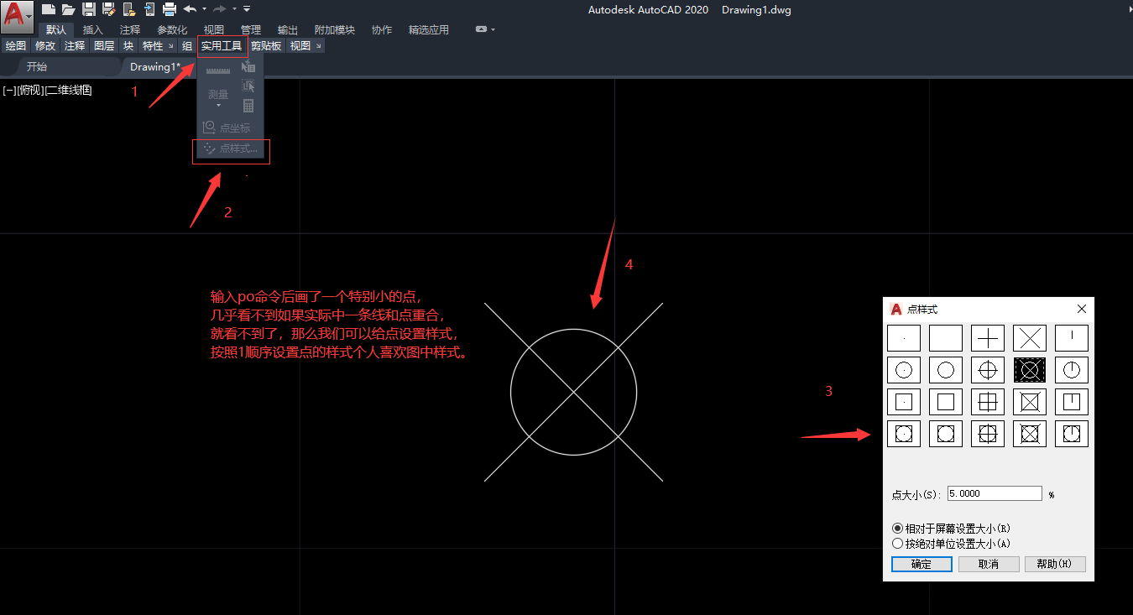Expand the 剪贴板 ribbon panel
The width and height of the screenshot is (1133, 615).
click(266, 46)
